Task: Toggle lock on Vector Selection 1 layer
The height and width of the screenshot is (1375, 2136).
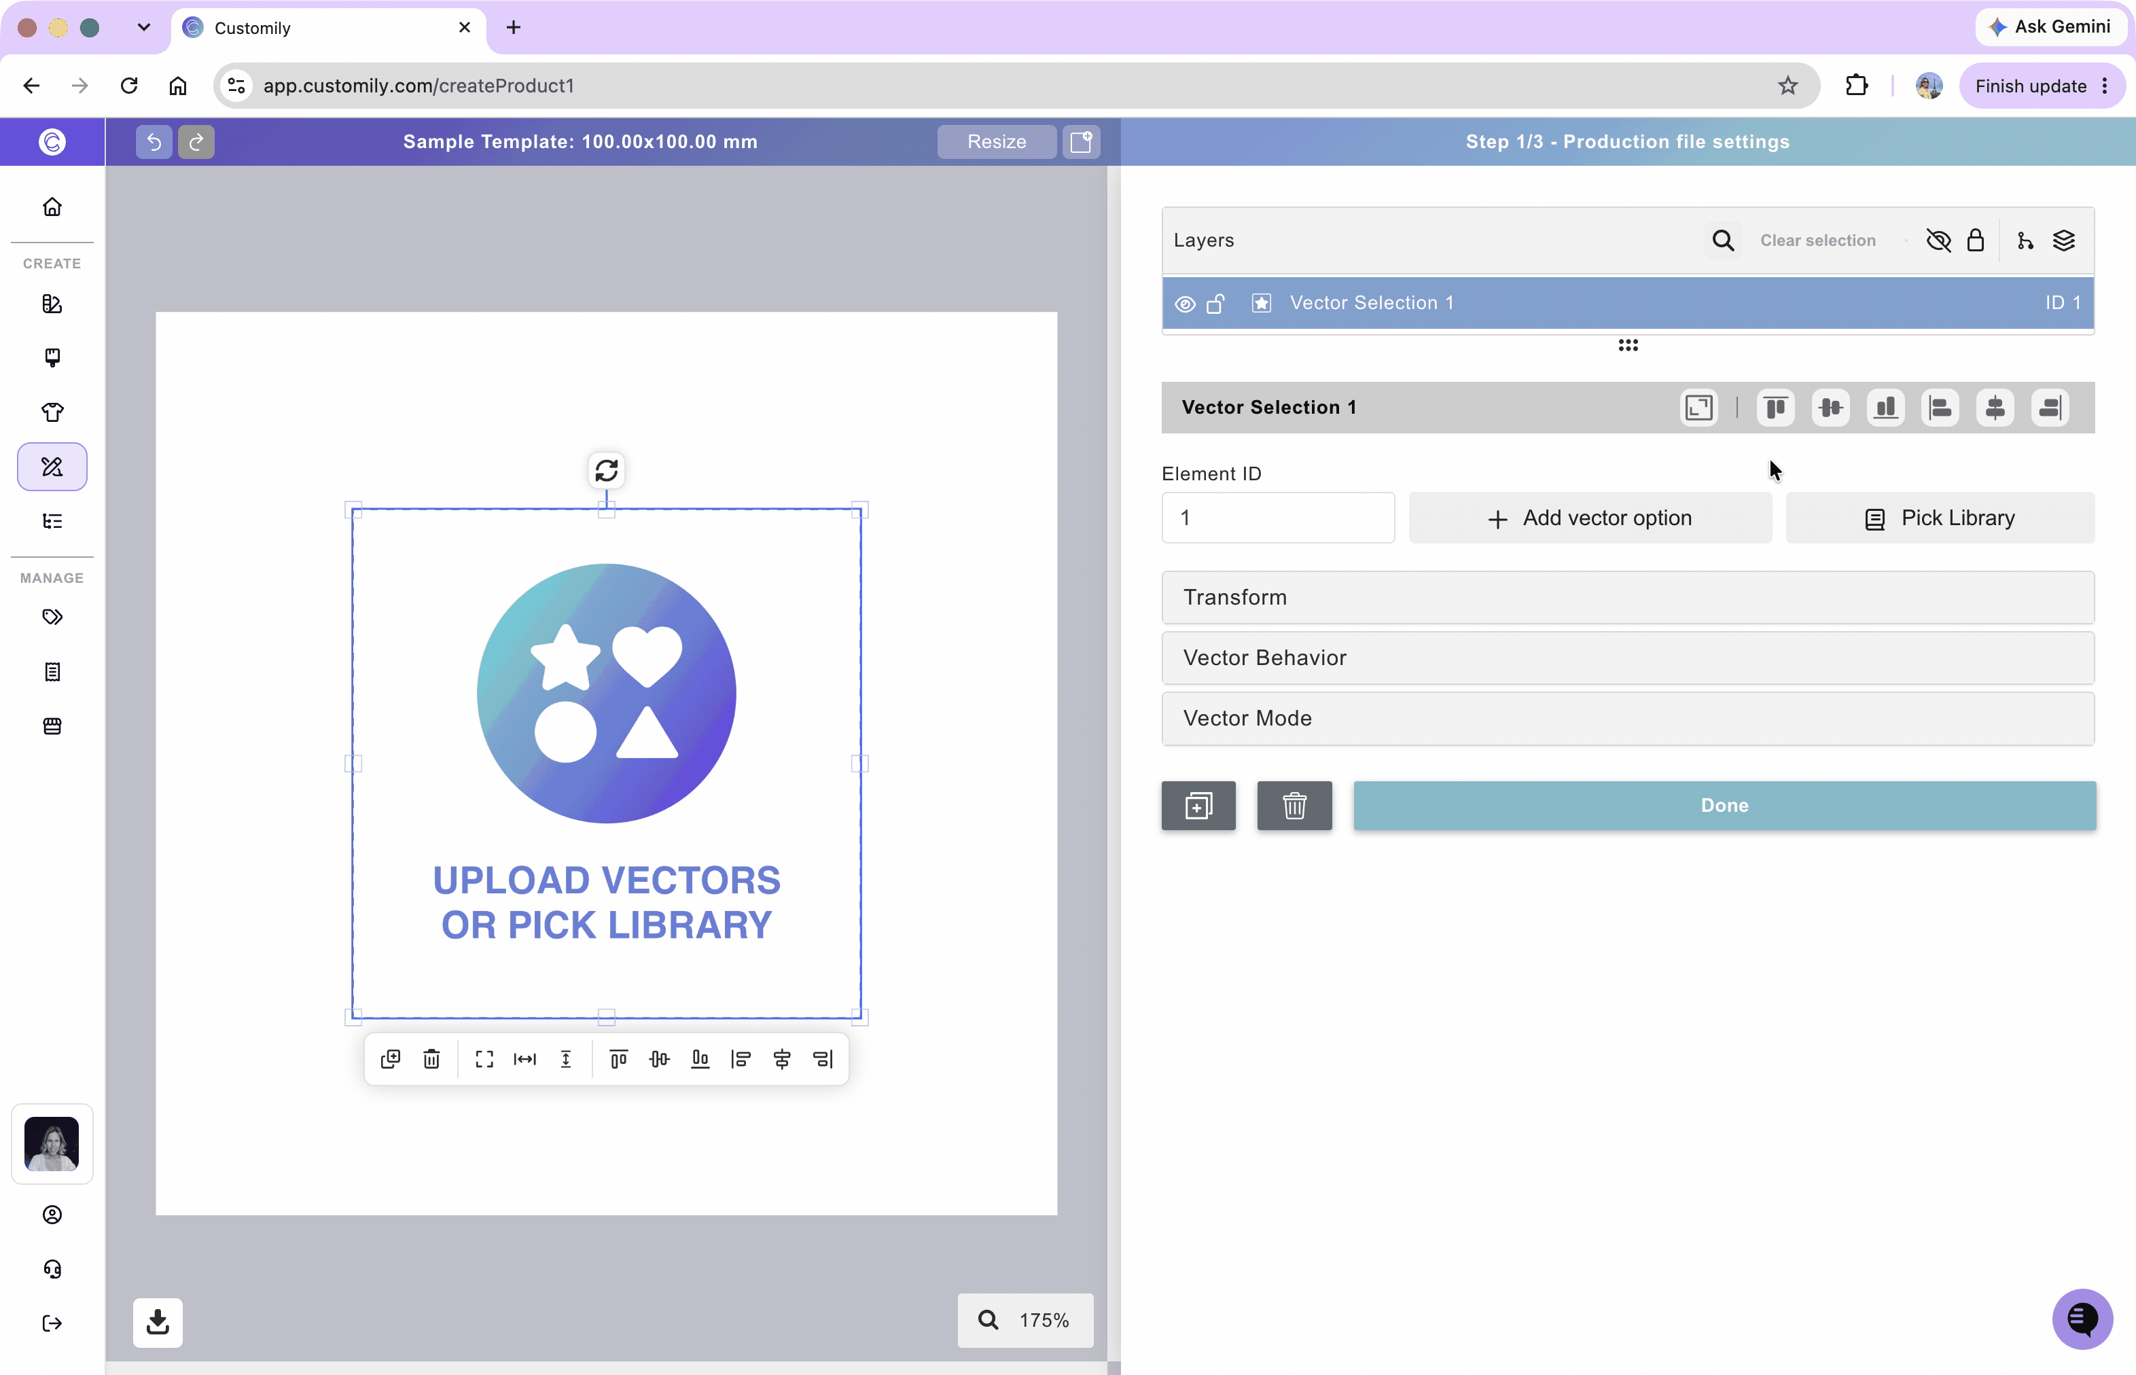Action: pyautogui.click(x=1215, y=304)
